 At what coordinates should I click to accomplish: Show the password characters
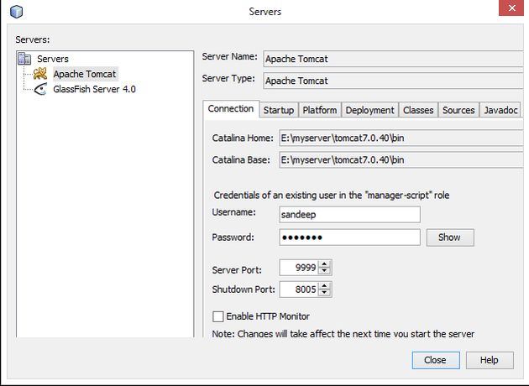pyautogui.click(x=449, y=237)
